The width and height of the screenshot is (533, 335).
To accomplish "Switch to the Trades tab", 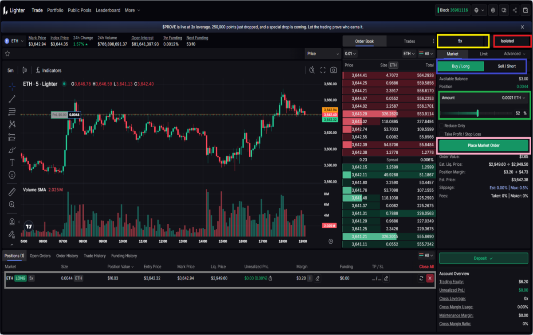I will pyautogui.click(x=409, y=41).
